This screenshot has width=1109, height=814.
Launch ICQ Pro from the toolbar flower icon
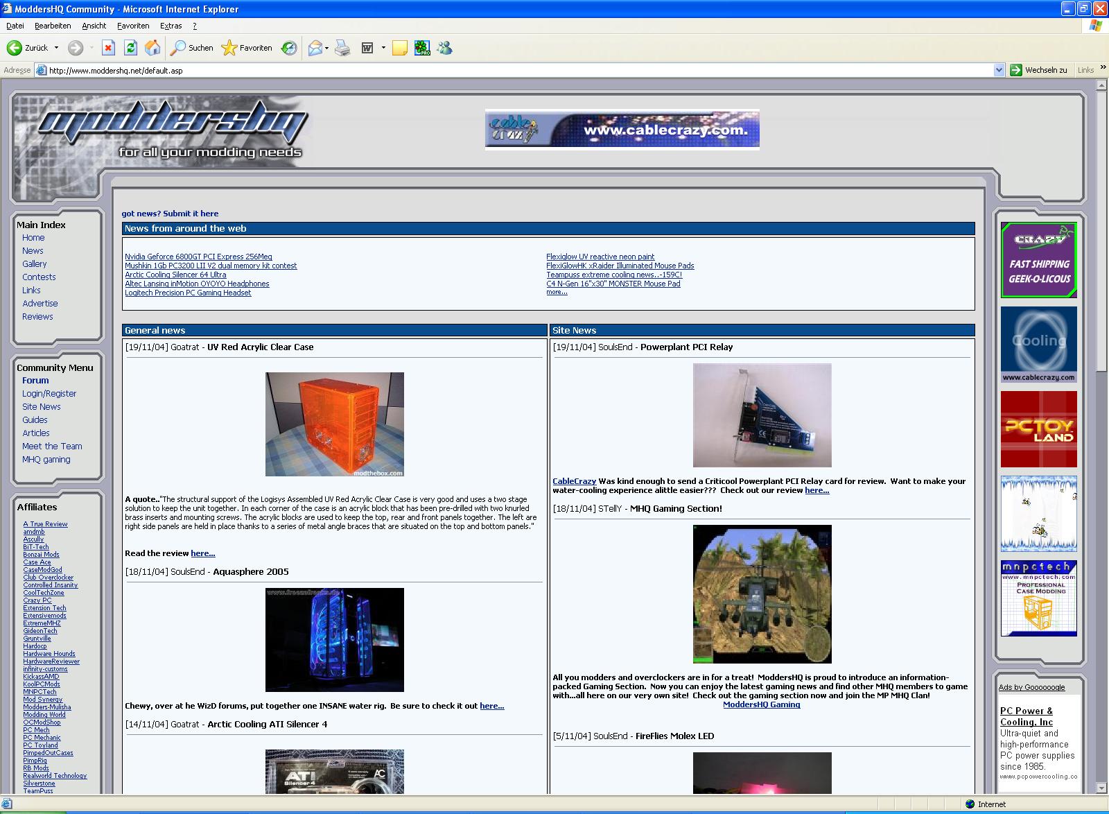pos(422,48)
